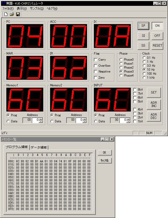Image resolution: width=168 pixels, height=218 pixels.
Task: Switch to the プログラム領域 tab
Action: 17,147
